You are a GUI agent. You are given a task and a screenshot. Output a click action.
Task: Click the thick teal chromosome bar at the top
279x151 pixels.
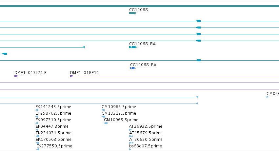(x=140, y=6)
